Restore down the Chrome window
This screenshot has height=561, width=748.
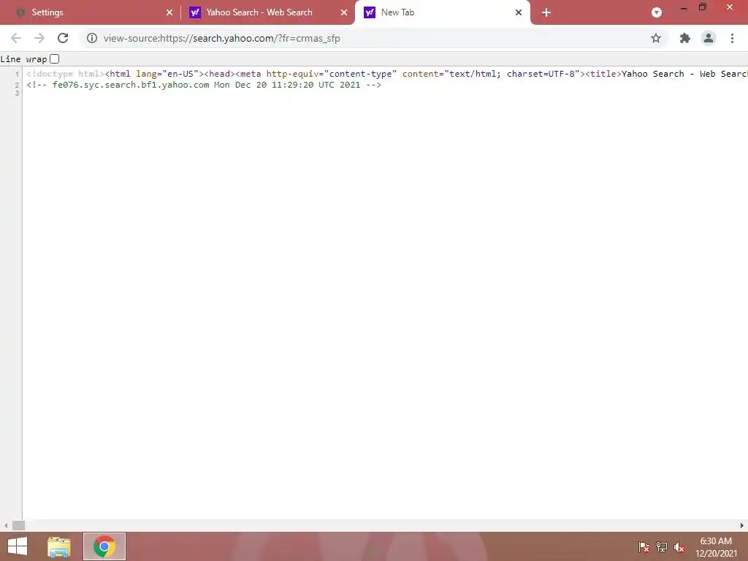pyautogui.click(x=703, y=7)
